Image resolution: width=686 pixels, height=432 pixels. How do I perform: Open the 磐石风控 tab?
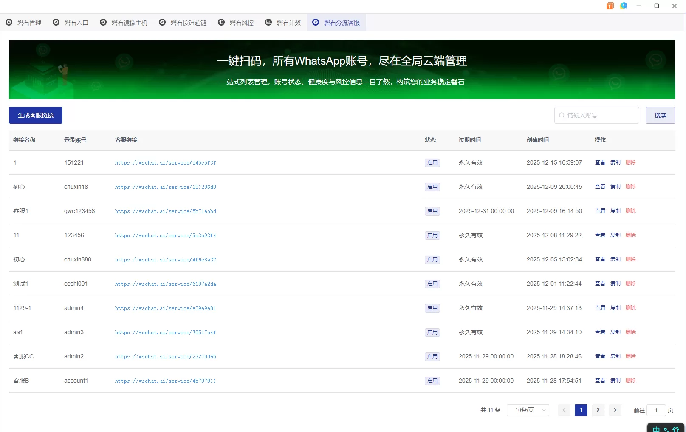[241, 23]
